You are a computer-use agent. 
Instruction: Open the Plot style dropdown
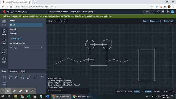click(34, 48)
